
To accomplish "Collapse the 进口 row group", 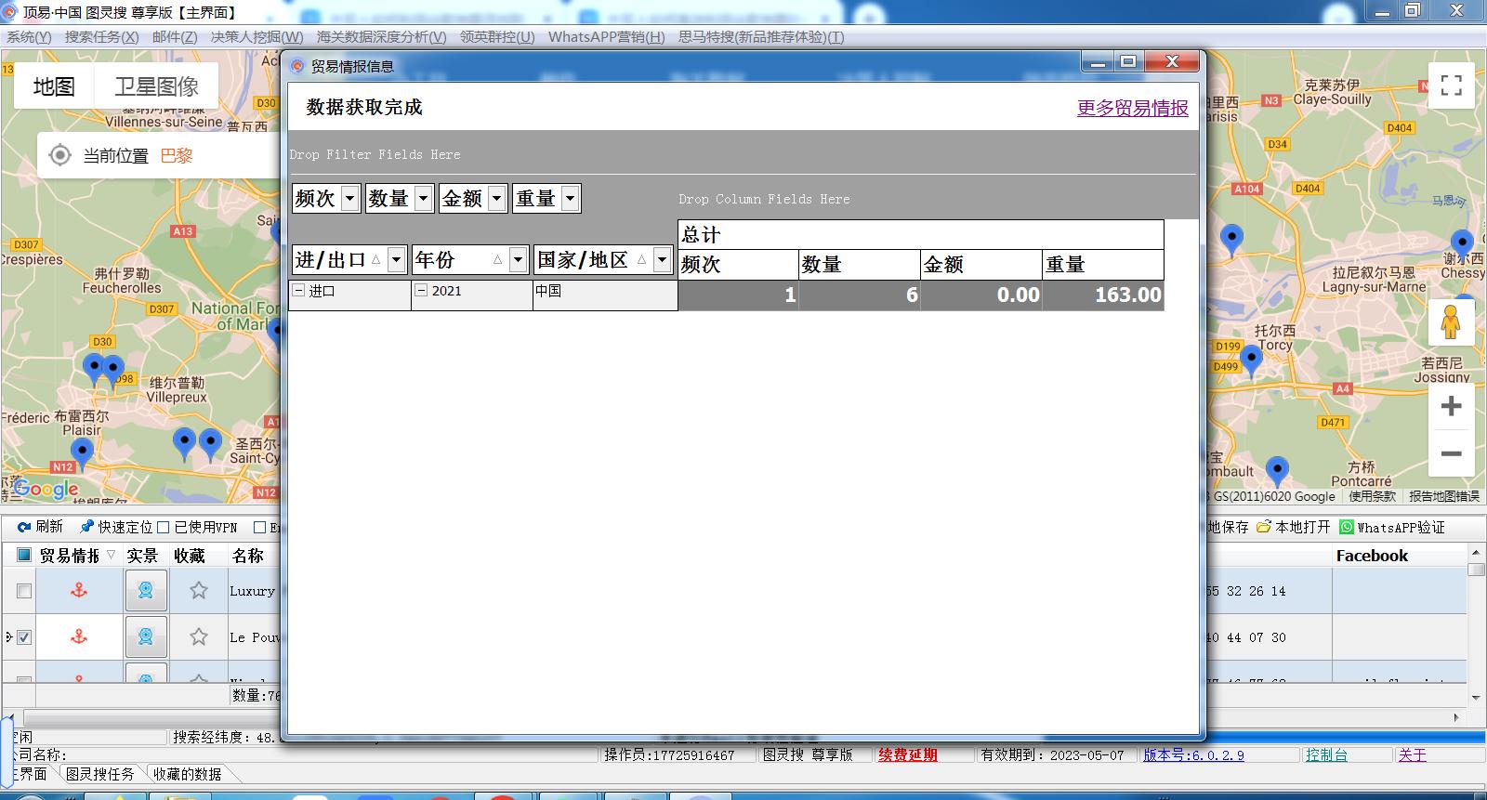I will click(x=298, y=291).
